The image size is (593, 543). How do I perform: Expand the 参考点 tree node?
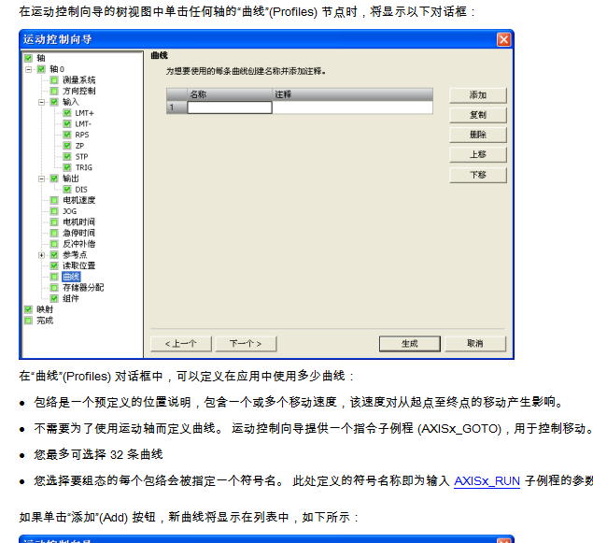click(x=41, y=254)
